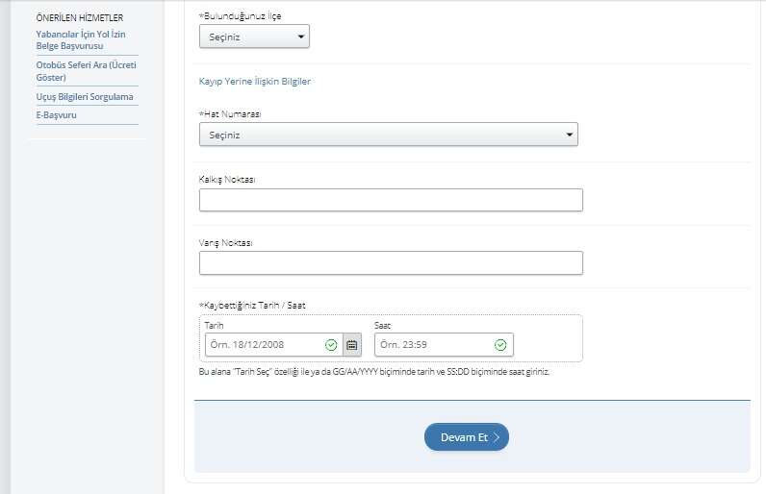This screenshot has height=494, width=766.
Task: Click the green check icon in Tarih field
Action: pos(331,344)
